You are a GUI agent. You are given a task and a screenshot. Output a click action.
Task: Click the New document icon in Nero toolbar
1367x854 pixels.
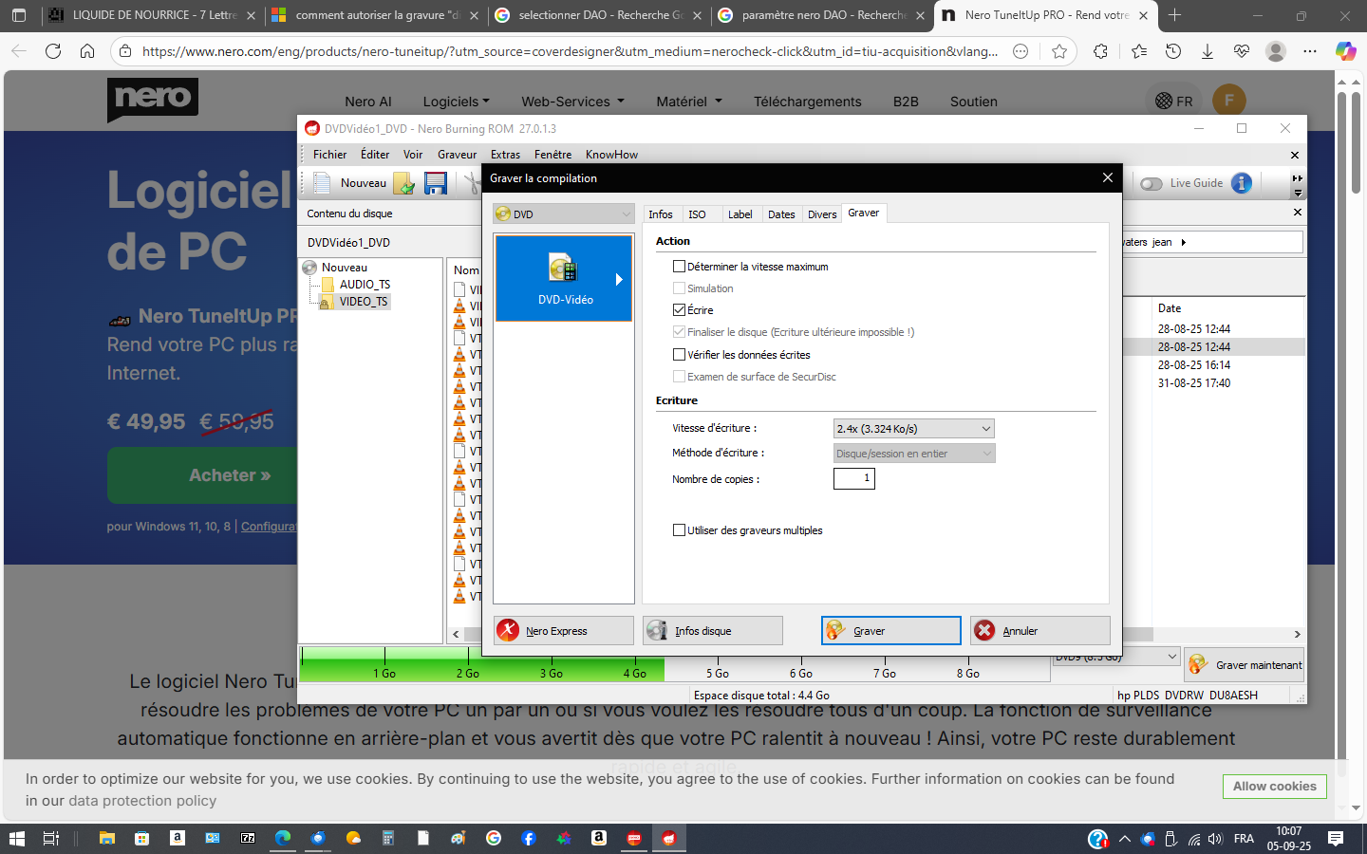tap(323, 183)
